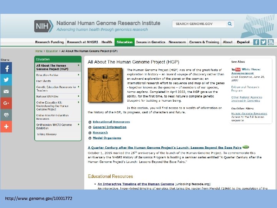Open Research at NHGRI menu
The width and height of the screenshot is (277, 208).
(x=82, y=42)
